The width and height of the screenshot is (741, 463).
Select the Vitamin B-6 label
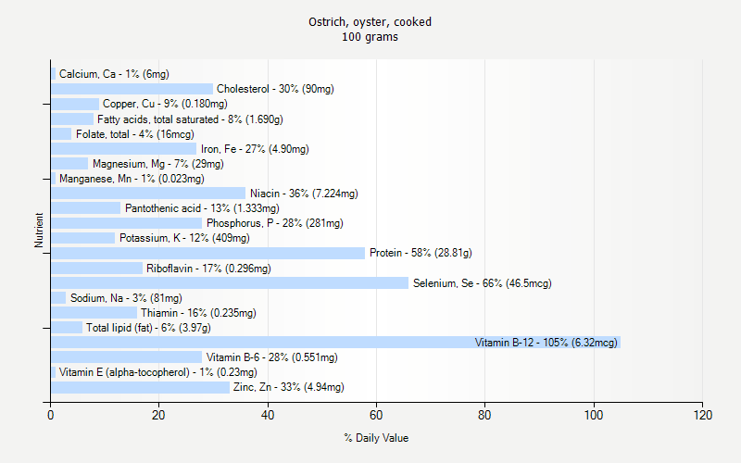pyautogui.click(x=271, y=357)
